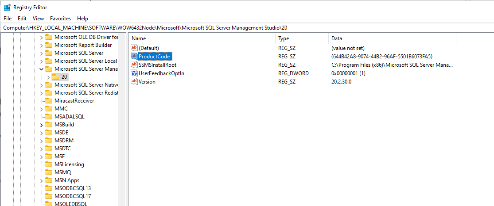494x206 pixels.
Task: Click the Microsoft SQL Server Redist folder icon
Action: coord(49,93)
